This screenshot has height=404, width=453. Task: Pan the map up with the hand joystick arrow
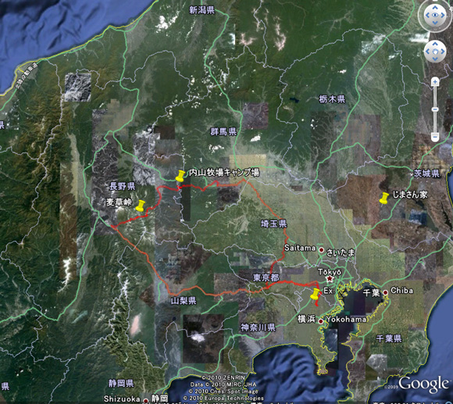pyautogui.click(x=435, y=45)
